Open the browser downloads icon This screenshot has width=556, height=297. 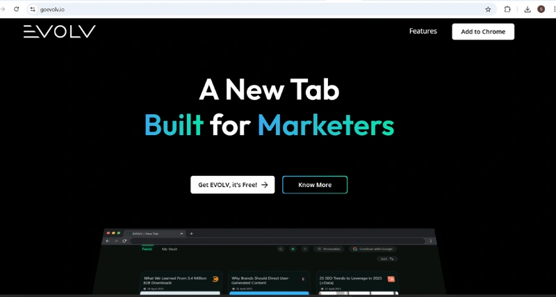(x=528, y=9)
